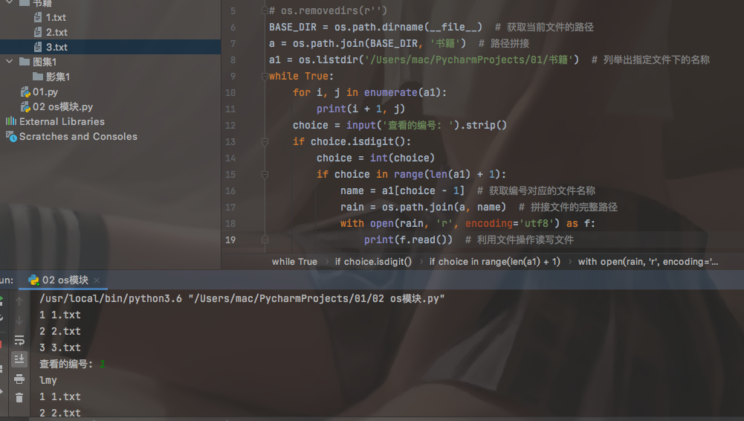Click the '02 os模块.py' Python file icon
This screenshot has width=744, height=421.
pyautogui.click(x=25, y=107)
